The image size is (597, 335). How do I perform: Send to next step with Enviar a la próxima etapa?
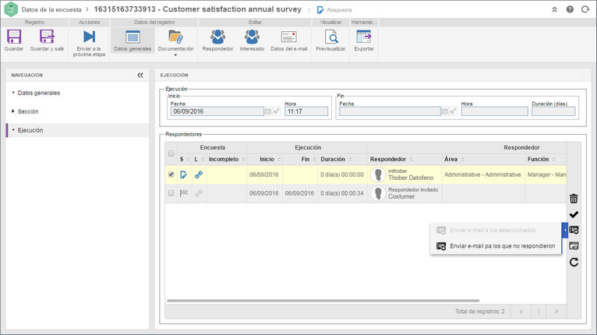click(89, 37)
